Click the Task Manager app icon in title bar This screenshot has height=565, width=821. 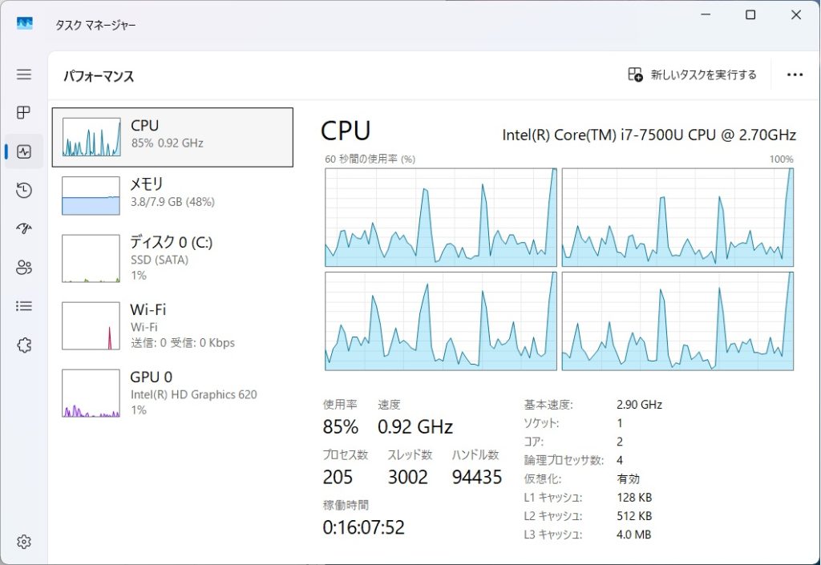[24, 23]
